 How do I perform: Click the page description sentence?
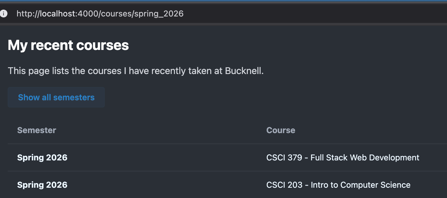(x=135, y=71)
